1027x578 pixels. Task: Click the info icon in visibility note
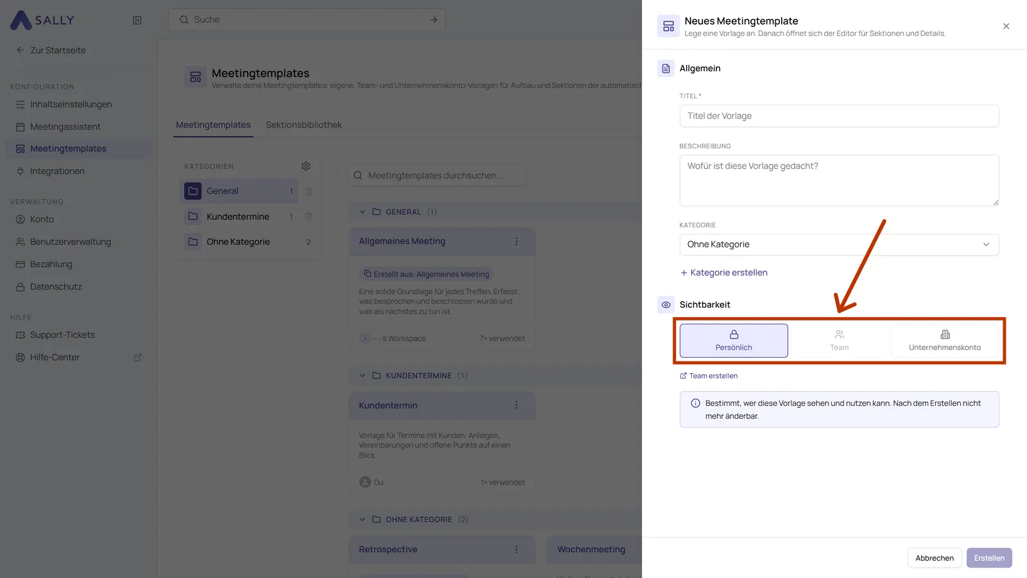pos(695,403)
